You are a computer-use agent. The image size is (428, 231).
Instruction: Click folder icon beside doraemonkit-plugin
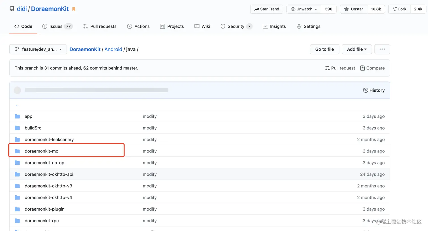(x=17, y=209)
